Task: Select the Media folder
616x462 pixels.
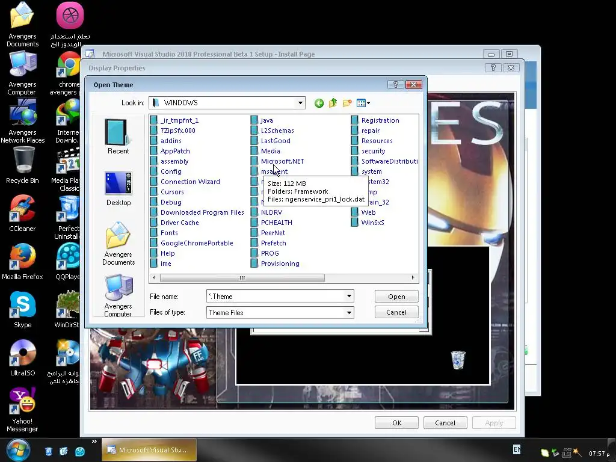Action: (265, 151)
